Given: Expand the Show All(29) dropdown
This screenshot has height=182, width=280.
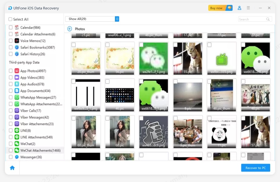Looking at the screenshot, I should tap(117, 19).
